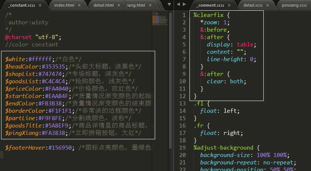Screen dimensions: 311x171
Task: Click the $endColor:#FB3B38 line
Action: pos(78,103)
